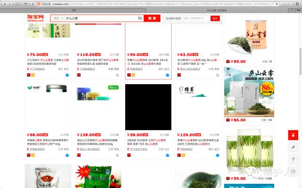Expand the shop menu icon on the ¥75.00 card
The height and width of the screenshot is (188, 302).
28,69
